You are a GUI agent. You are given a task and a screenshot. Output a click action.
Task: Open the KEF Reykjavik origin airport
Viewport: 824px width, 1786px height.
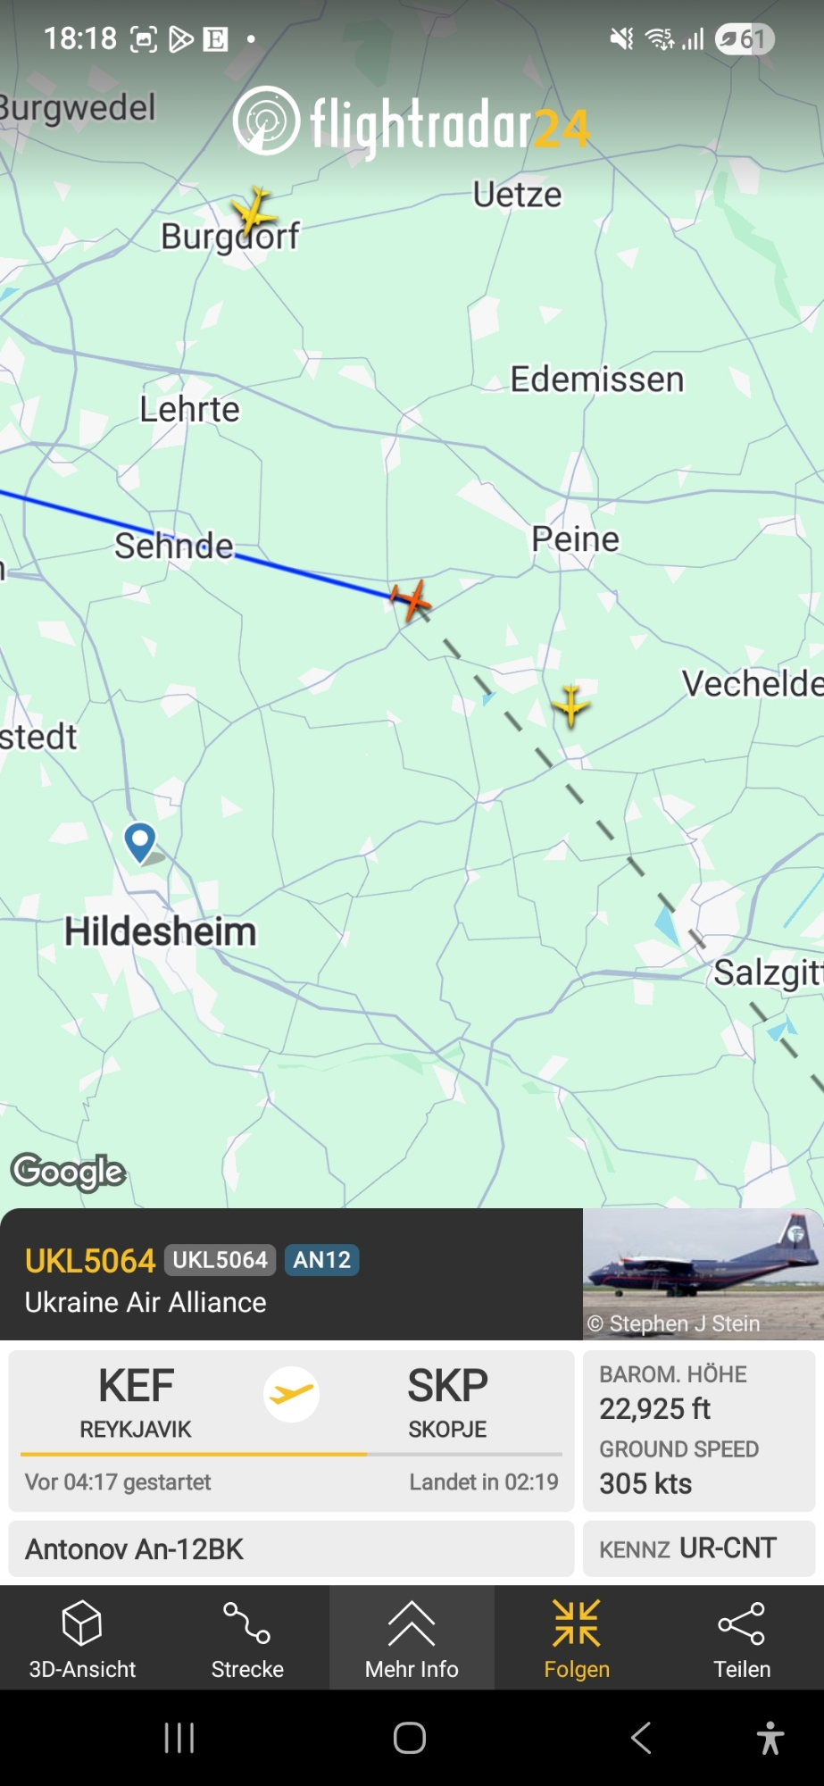(x=136, y=1402)
